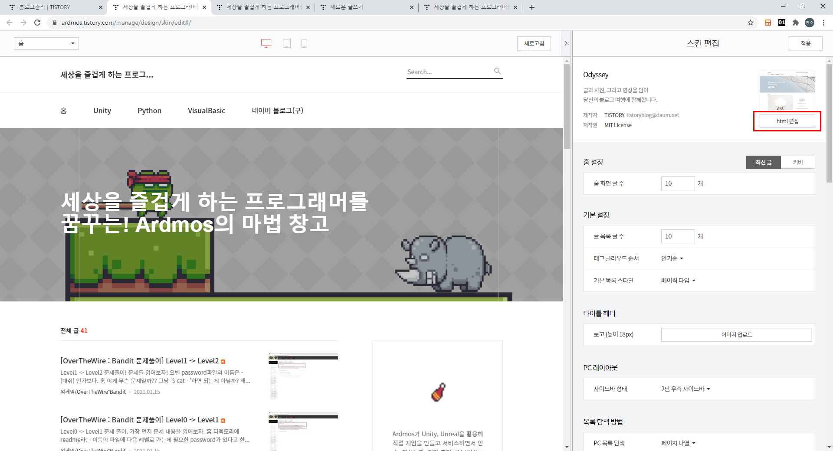This screenshot has width=833, height=451.
Task: Select 최신글 home setting toggle
Action: [x=764, y=162]
